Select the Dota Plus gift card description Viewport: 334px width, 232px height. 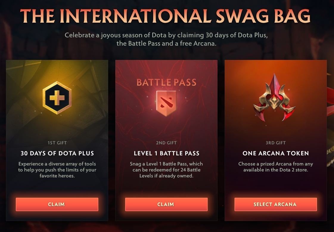point(57,170)
